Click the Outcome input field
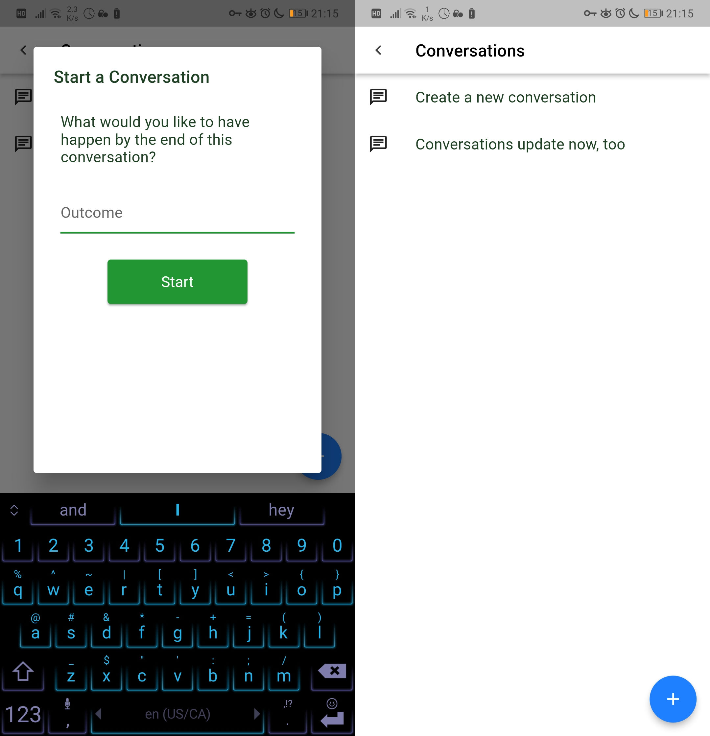The height and width of the screenshot is (736, 710). (177, 213)
